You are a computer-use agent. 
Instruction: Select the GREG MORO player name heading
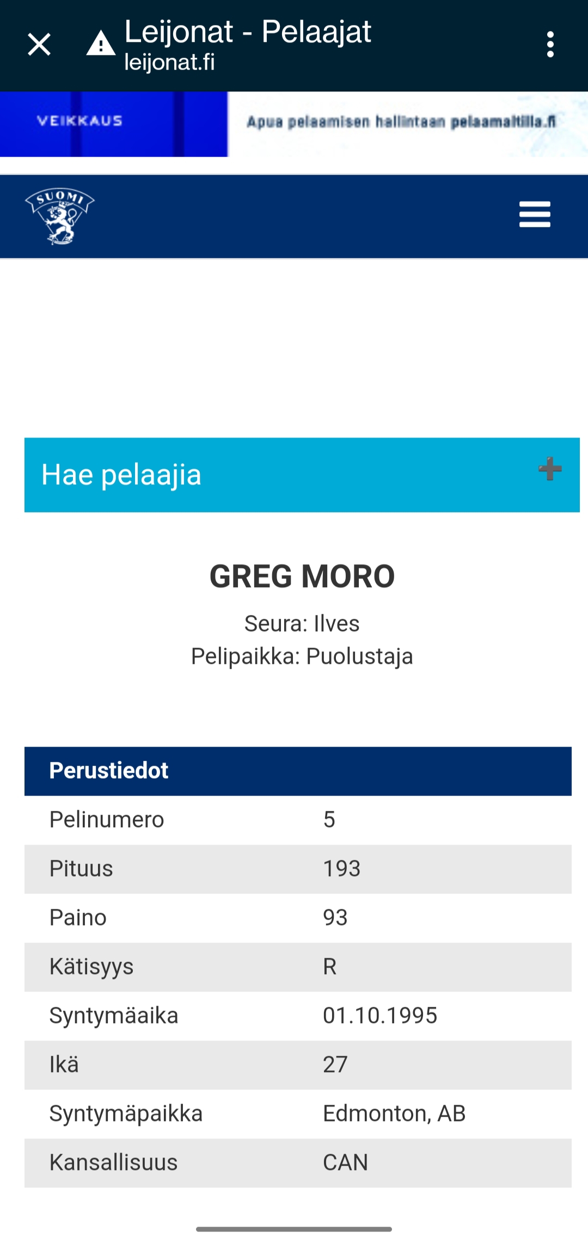(x=302, y=576)
